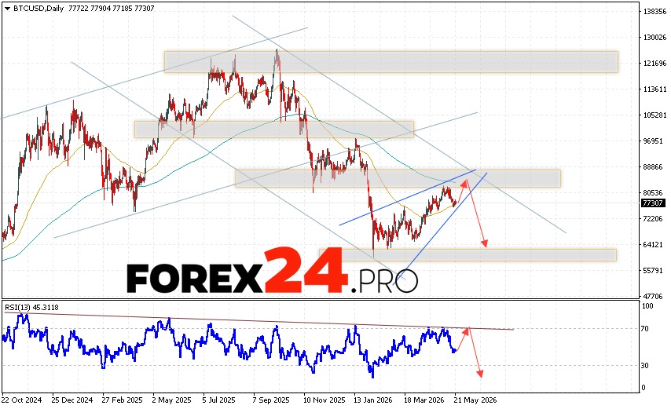Select the 2 May 2025 date label
The height and width of the screenshot is (409, 671).
click(171, 400)
